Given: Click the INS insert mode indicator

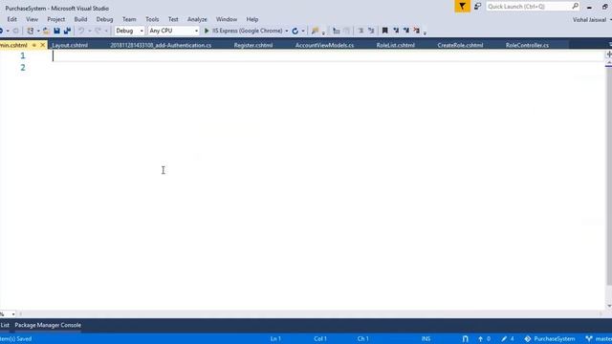Looking at the screenshot, I should point(426,339).
